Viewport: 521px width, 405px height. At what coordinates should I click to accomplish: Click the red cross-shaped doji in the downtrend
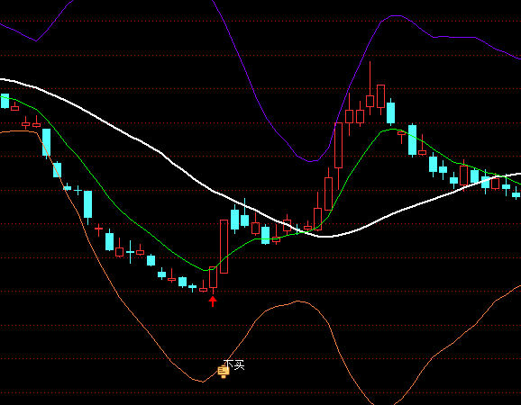click(98, 229)
